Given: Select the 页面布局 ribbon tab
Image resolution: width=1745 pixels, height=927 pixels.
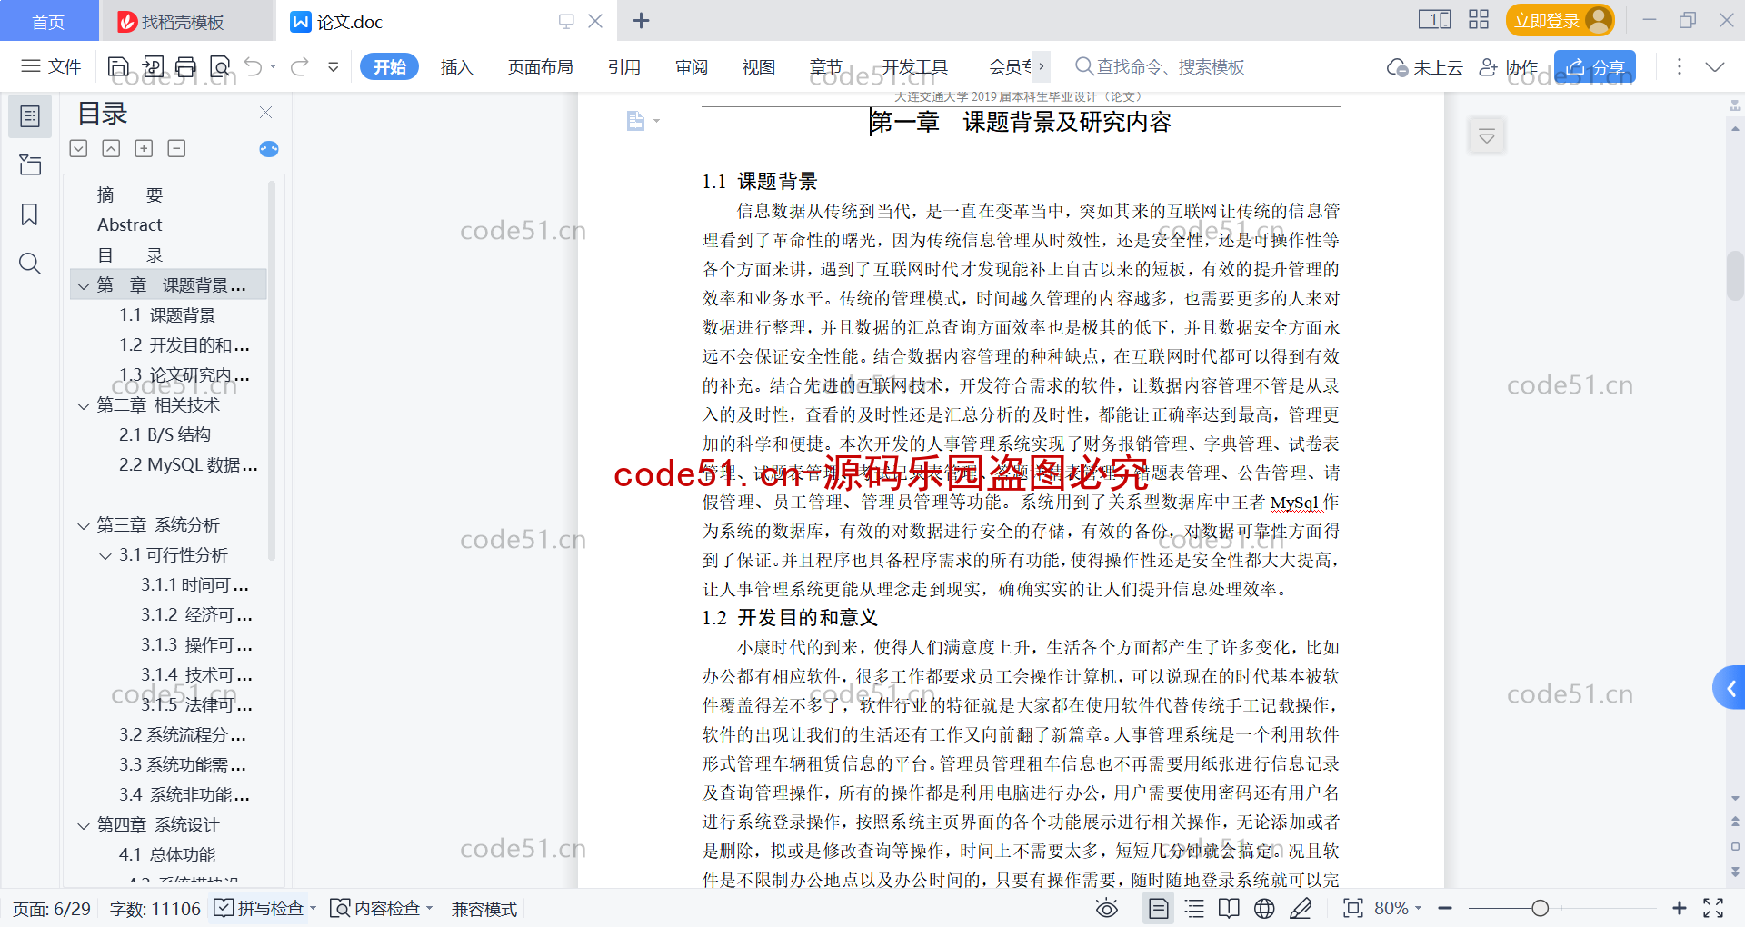Looking at the screenshot, I should pyautogui.click(x=540, y=66).
